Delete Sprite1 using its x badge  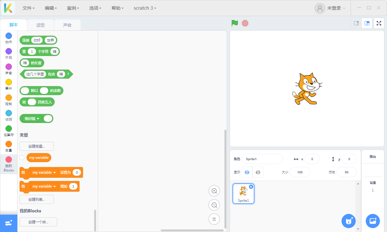[251, 187]
